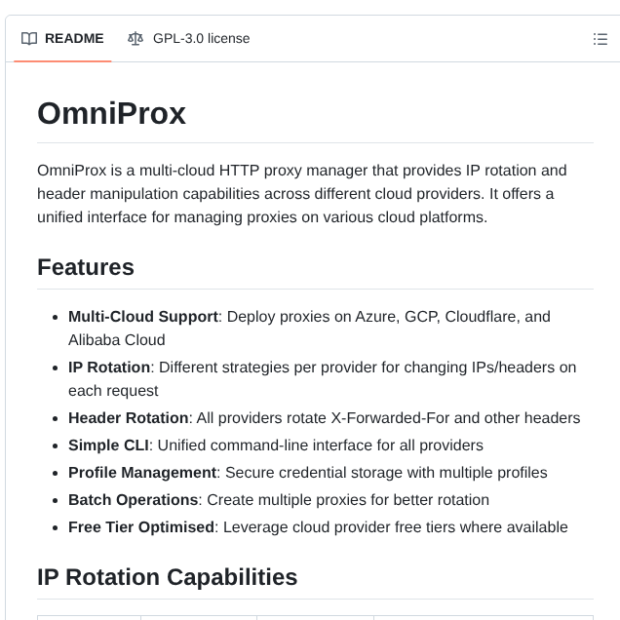Click the OmniProx introduction paragraph text
Image resolution: width=620 pixels, height=620 pixels.
[302, 194]
